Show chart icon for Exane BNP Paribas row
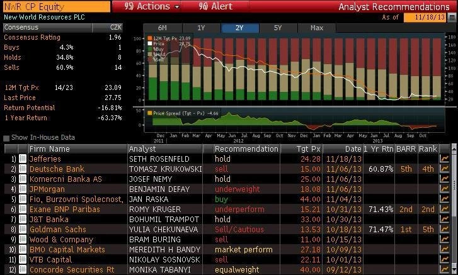Screen dimensions: 458x275 pyautogui.click(x=444, y=209)
